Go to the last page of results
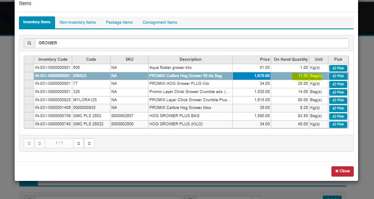The height and width of the screenshot is (199, 374). (x=89, y=143)
